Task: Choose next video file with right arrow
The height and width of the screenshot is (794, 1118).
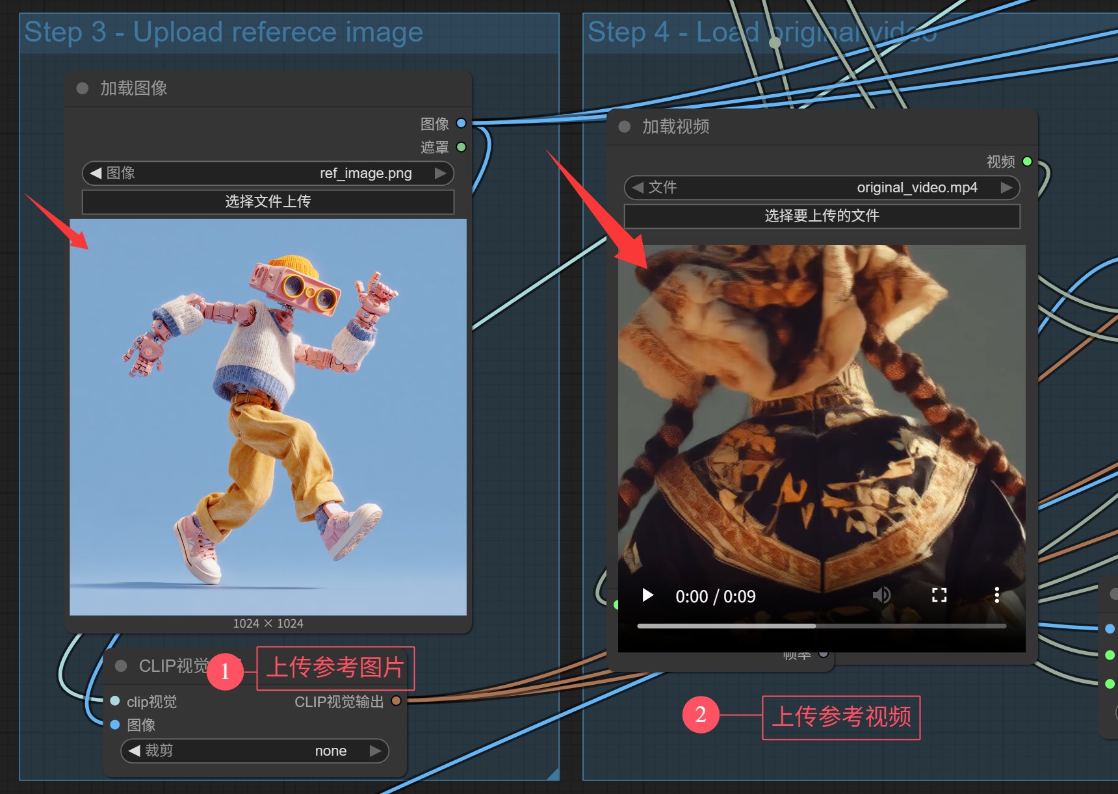Action: (1006, 188)
